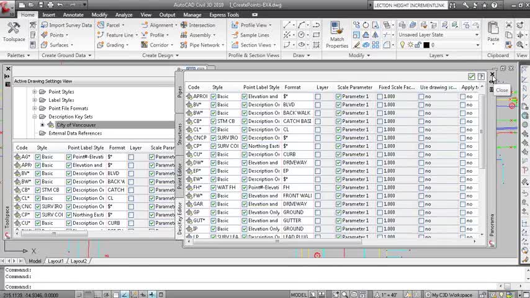Click the title bar search box

click(410, 5)
